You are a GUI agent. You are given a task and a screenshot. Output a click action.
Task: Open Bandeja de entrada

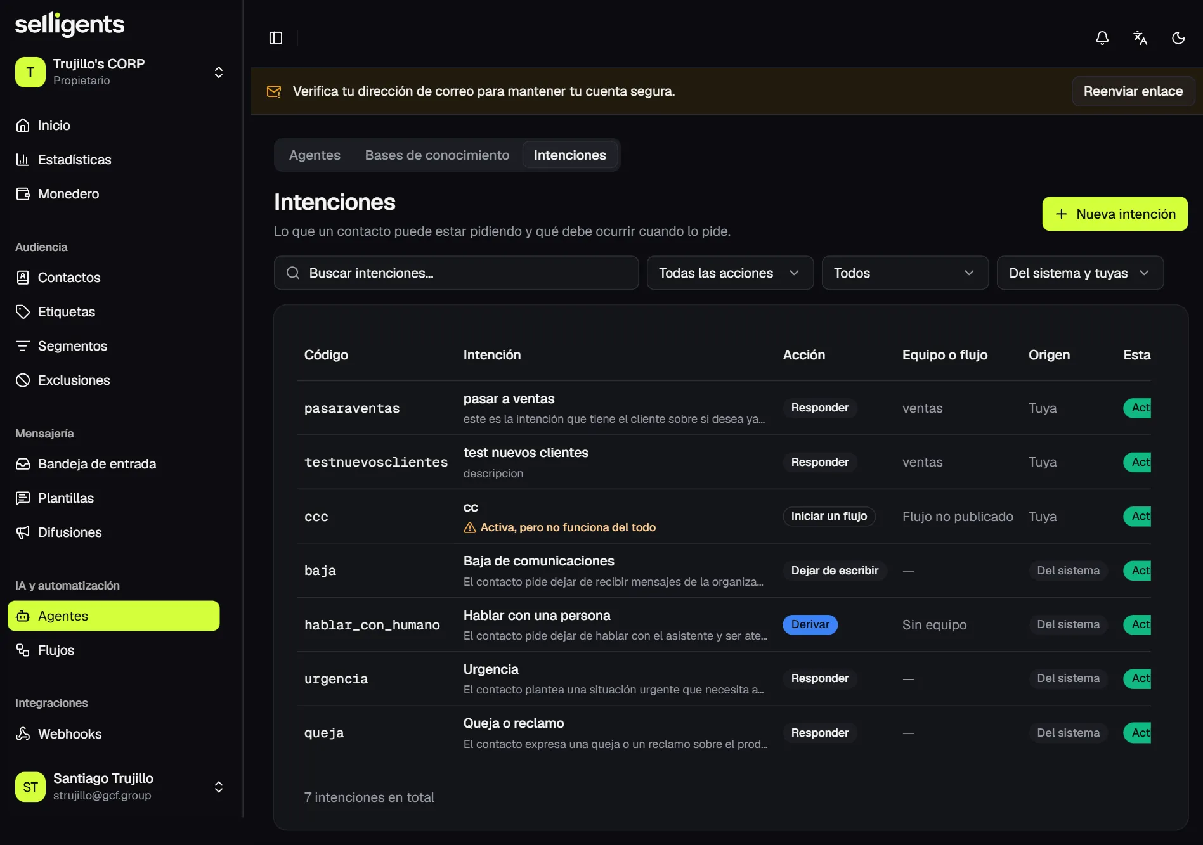click(x=114, y=464)
